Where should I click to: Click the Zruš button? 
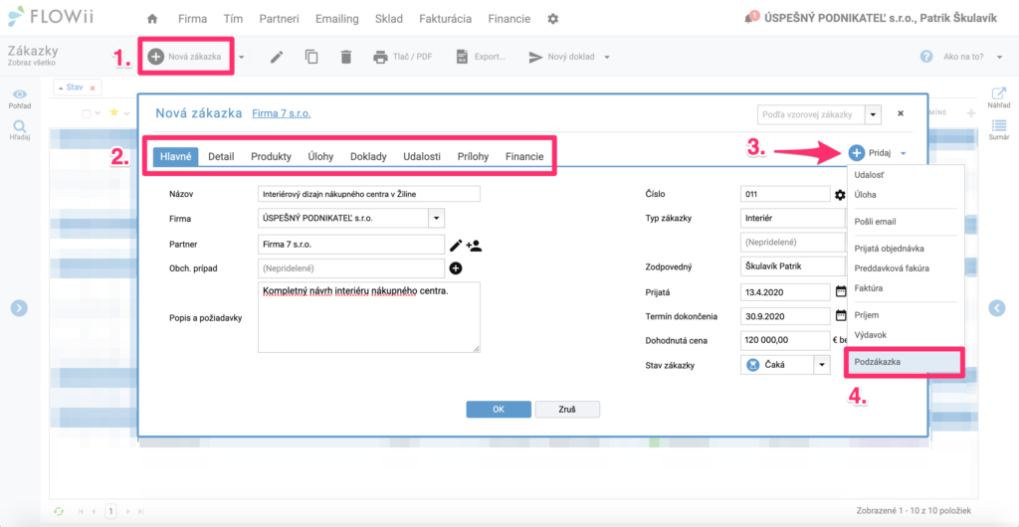tap(567, 410)
